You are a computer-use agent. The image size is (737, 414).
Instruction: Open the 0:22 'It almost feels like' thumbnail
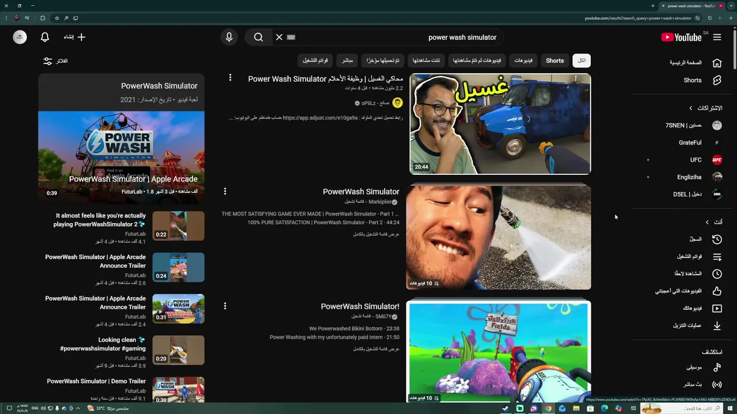(178, 225)
